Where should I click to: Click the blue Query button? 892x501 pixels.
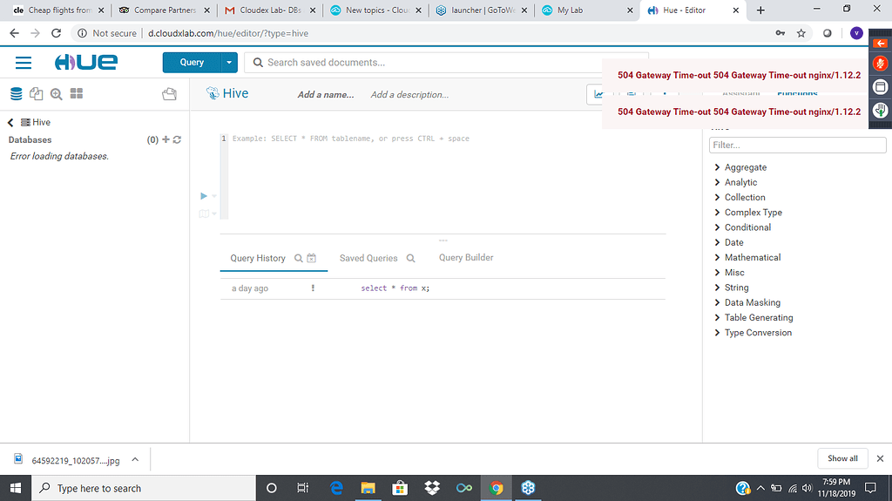tap(192, 63)
